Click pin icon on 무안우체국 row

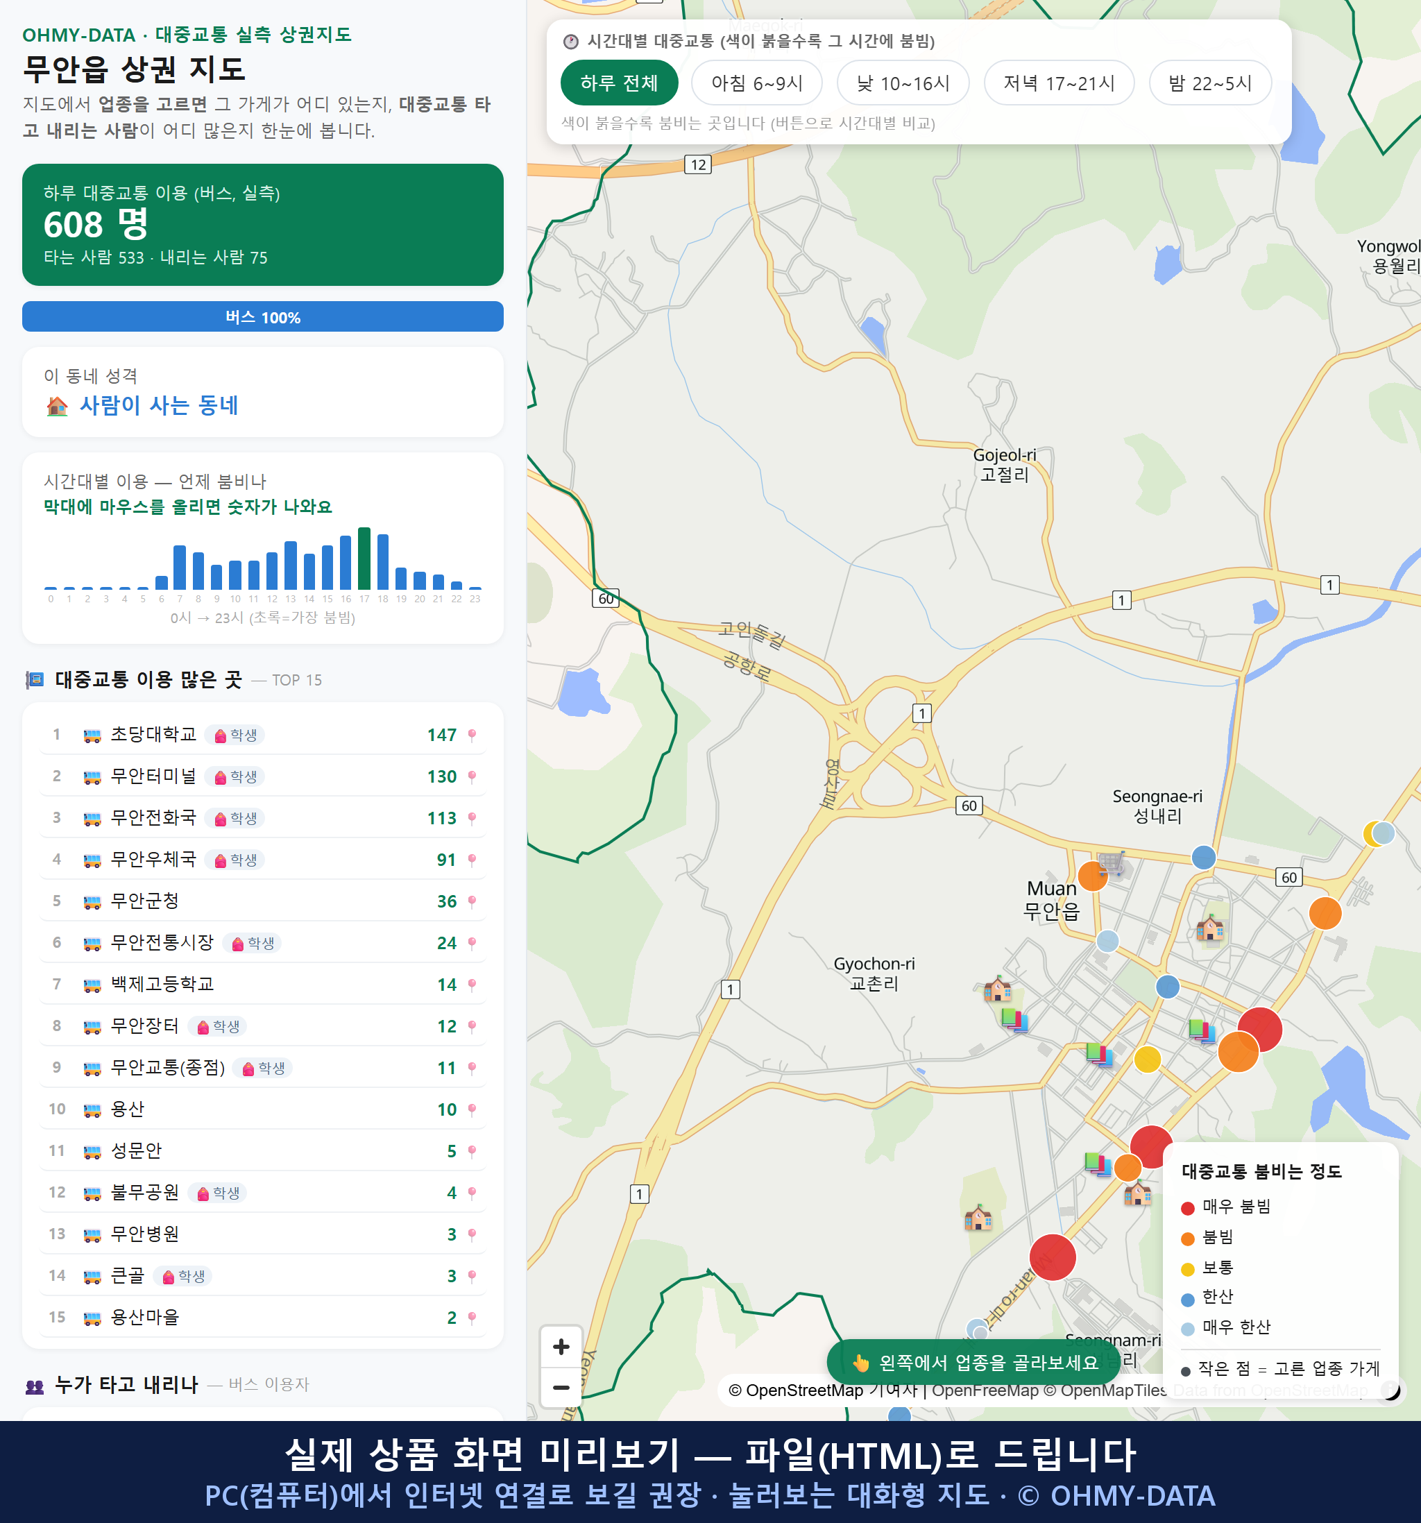pyautogui.click(x=472, y=860)
